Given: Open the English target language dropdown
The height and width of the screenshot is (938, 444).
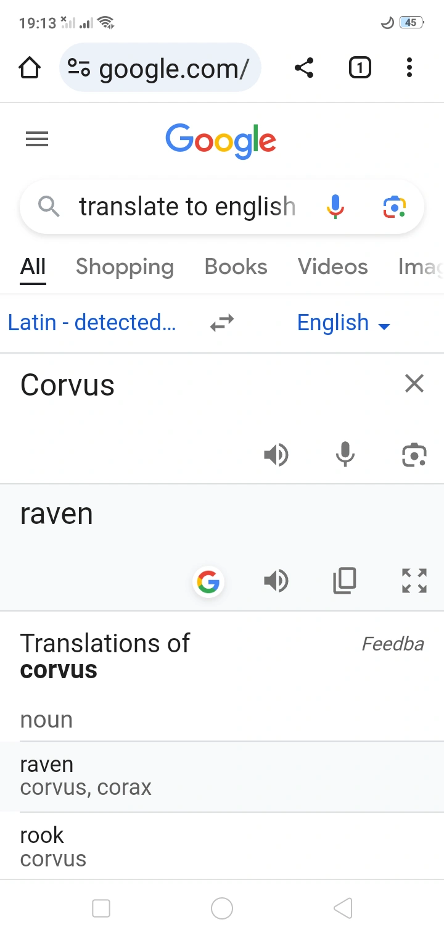Looking at the screenshot, I should click(x=343, y=322).
